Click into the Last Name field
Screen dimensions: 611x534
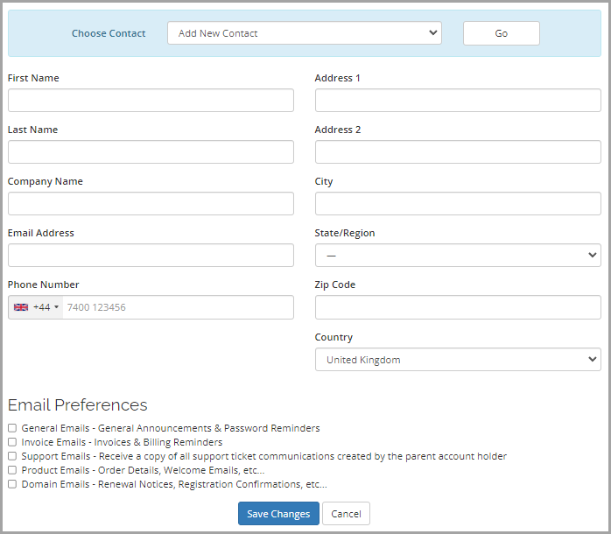tap(151, 152)
